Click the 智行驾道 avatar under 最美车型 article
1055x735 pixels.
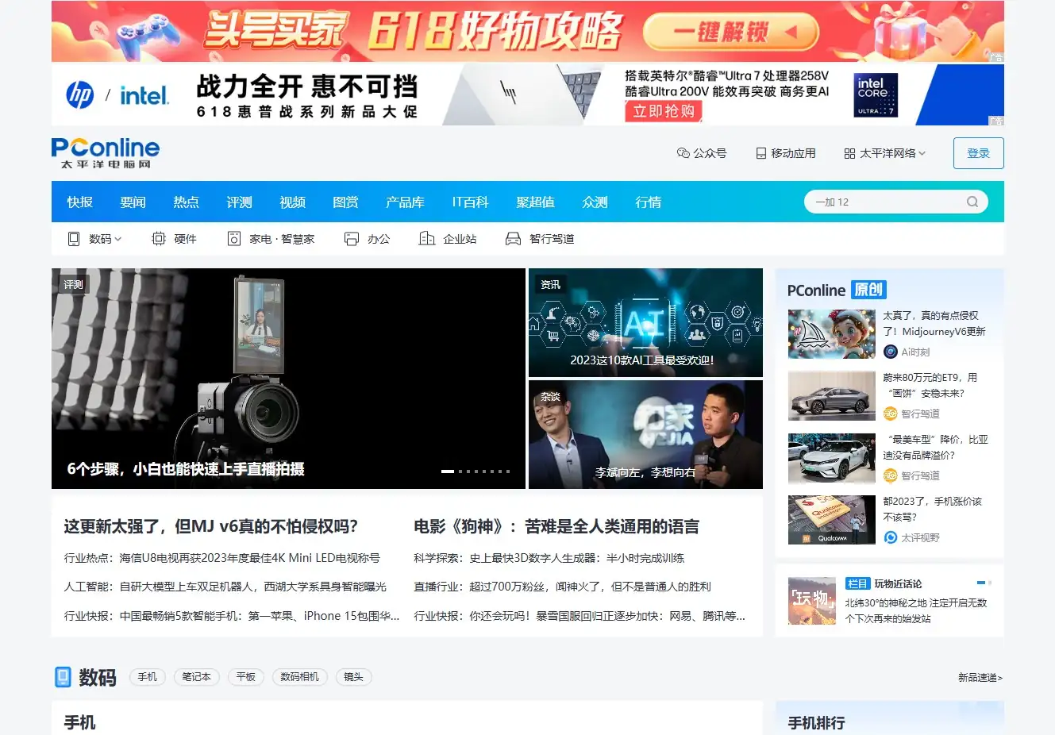pos(891,475)
